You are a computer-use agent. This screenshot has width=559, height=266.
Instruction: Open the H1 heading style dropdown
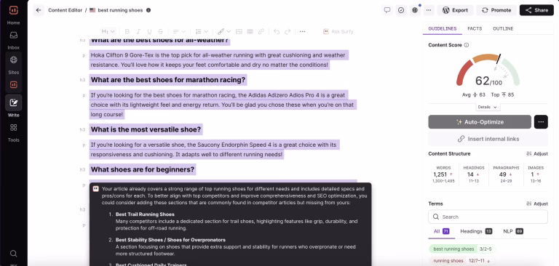[x=108, y=31]
